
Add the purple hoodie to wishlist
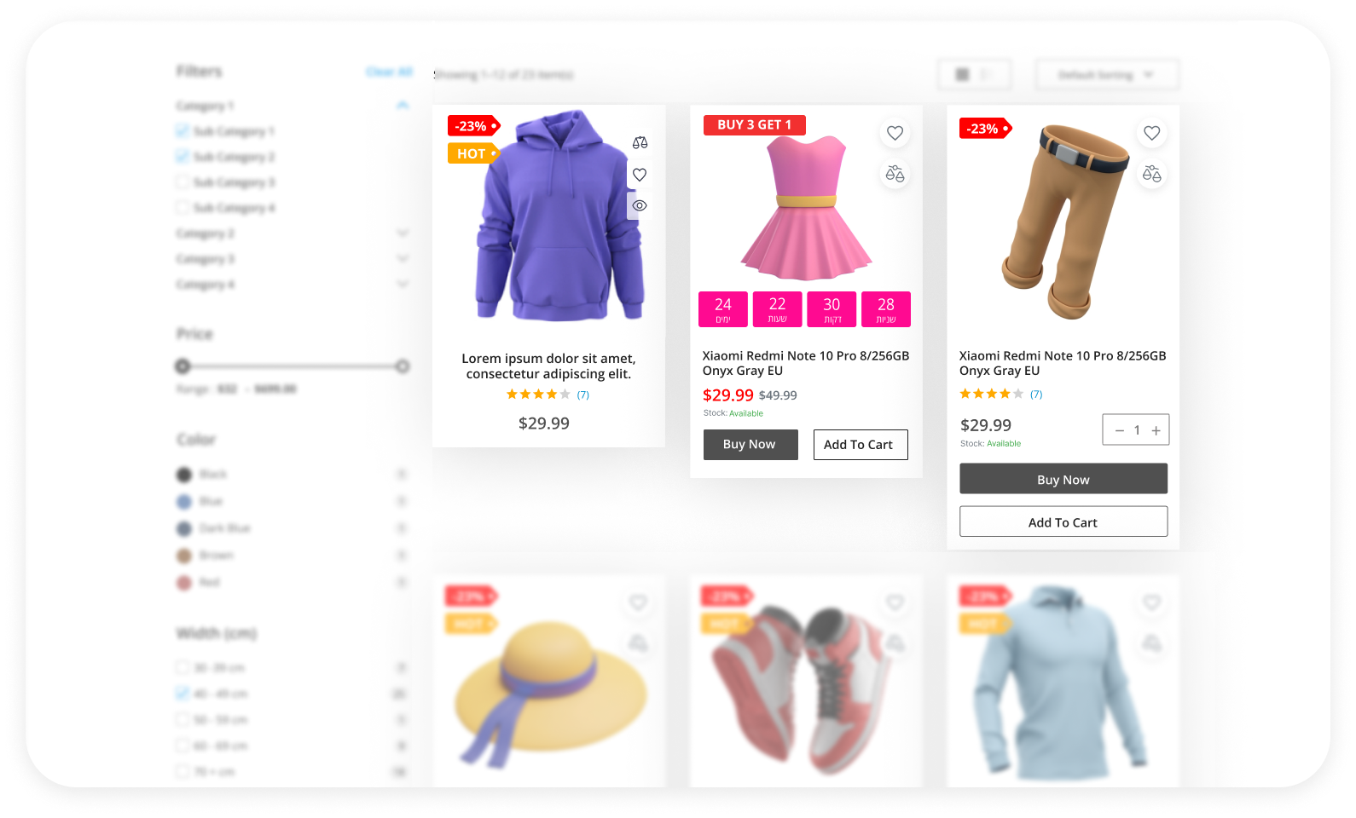click(x=640, y=175)
